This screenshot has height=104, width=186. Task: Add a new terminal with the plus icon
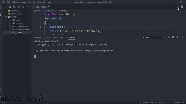(x=169, y=38)
